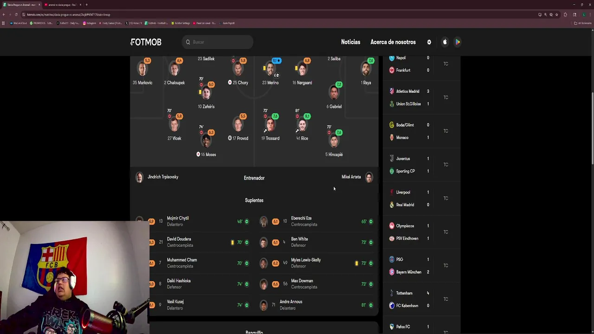Select player 6 Gabriel in the lineup
Screen dimensions: 594x334
(x=334, y=96)
